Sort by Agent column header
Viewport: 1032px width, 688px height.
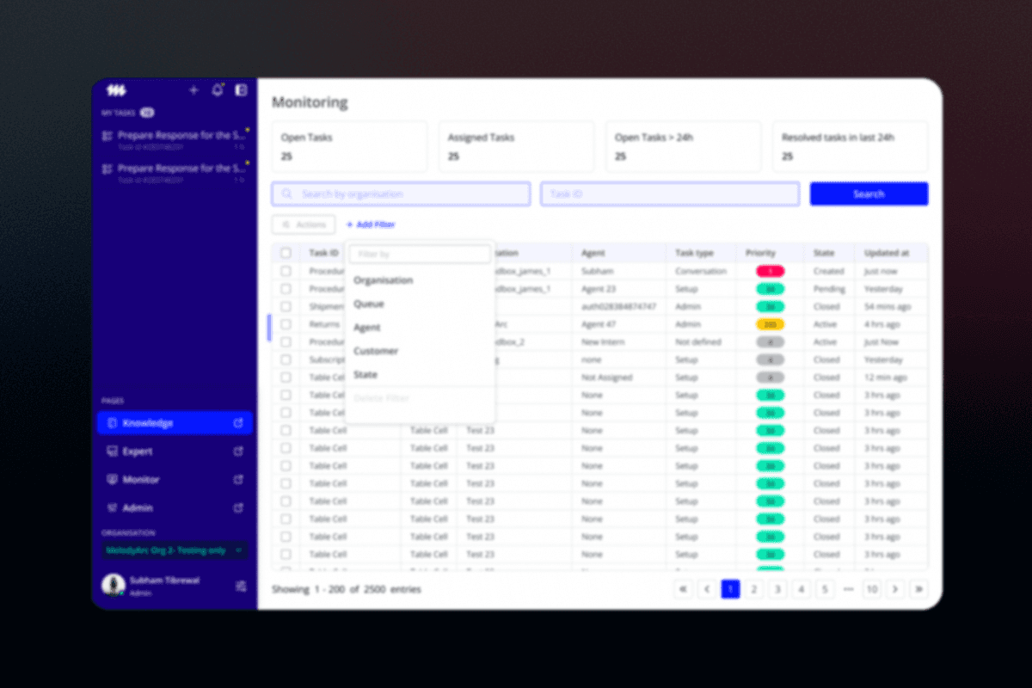pos(593,254)
